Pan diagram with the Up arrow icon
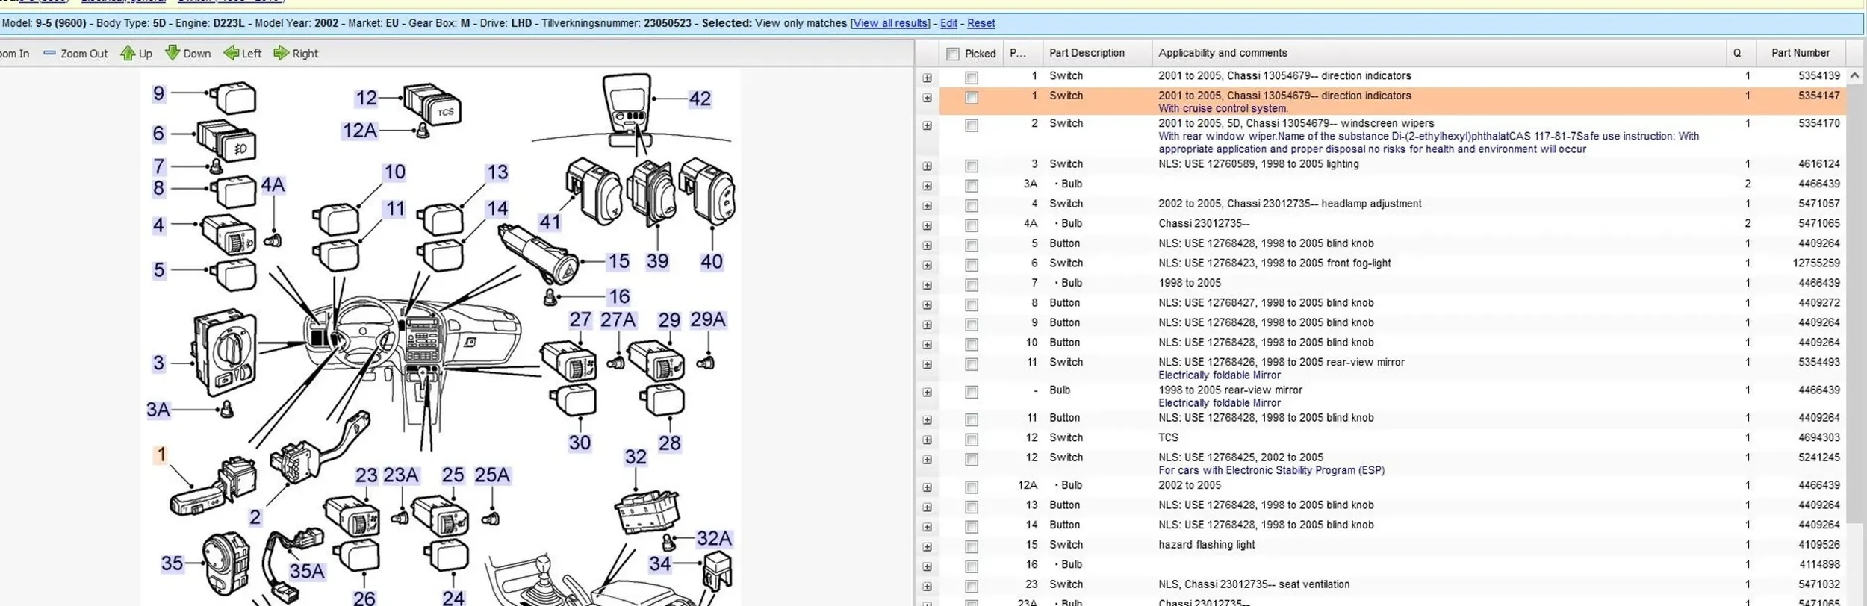The width and height of the screenshot is (1867, 606). click(128, 54)
